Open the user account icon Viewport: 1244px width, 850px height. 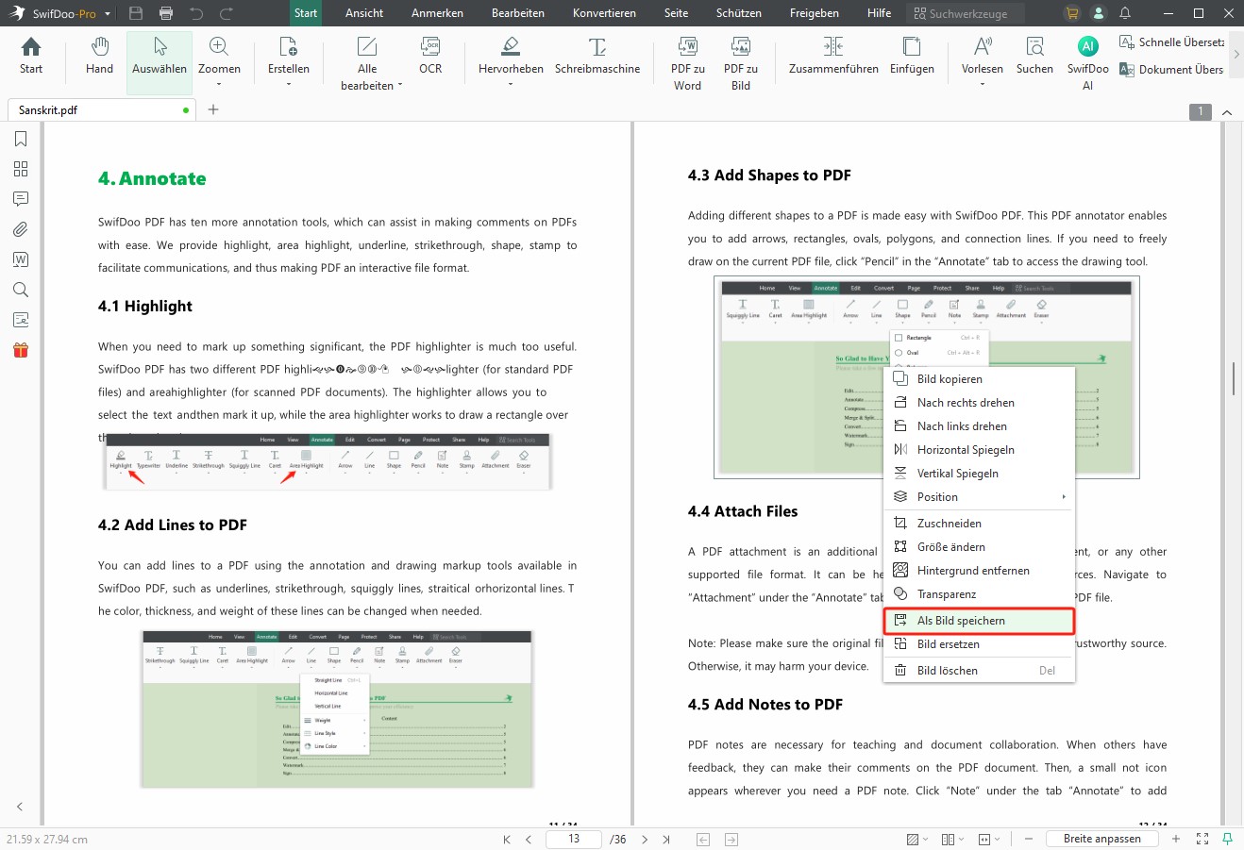1099,13
